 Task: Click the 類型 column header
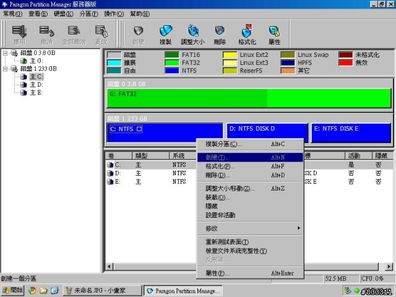(150, 155)
